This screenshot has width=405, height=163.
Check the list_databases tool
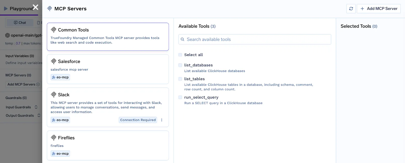coord(180,65)
